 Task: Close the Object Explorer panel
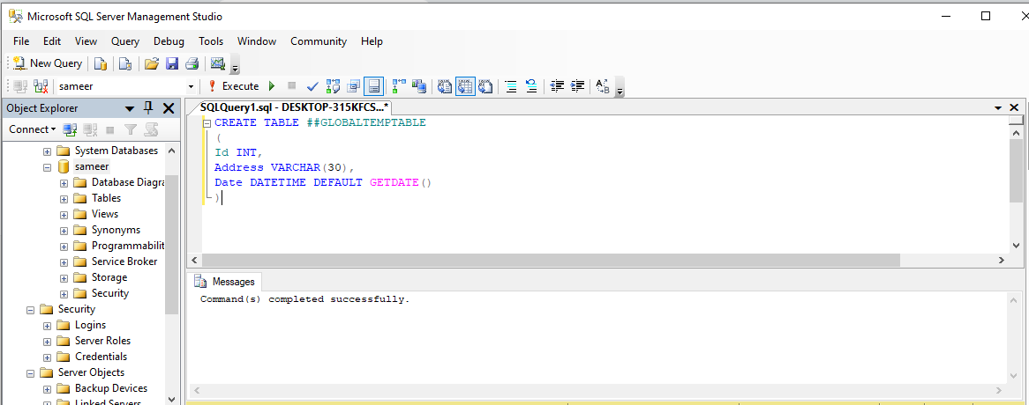tap(169, 108)
